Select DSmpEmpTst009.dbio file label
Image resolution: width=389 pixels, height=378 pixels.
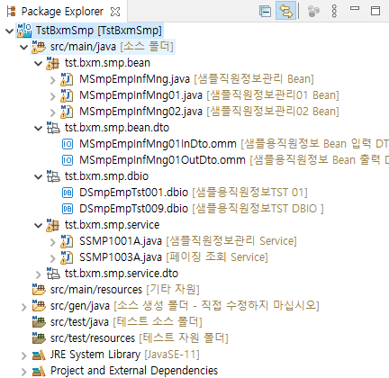(x=133, y=209)
